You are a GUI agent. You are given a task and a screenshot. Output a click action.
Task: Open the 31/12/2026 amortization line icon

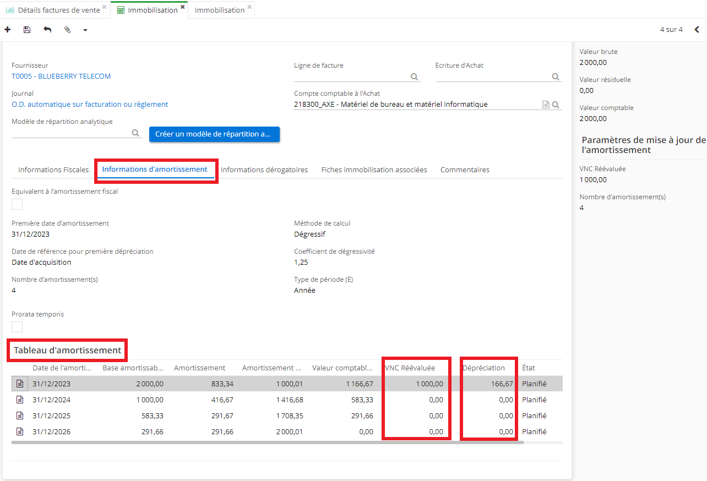[x=20, y=432]
